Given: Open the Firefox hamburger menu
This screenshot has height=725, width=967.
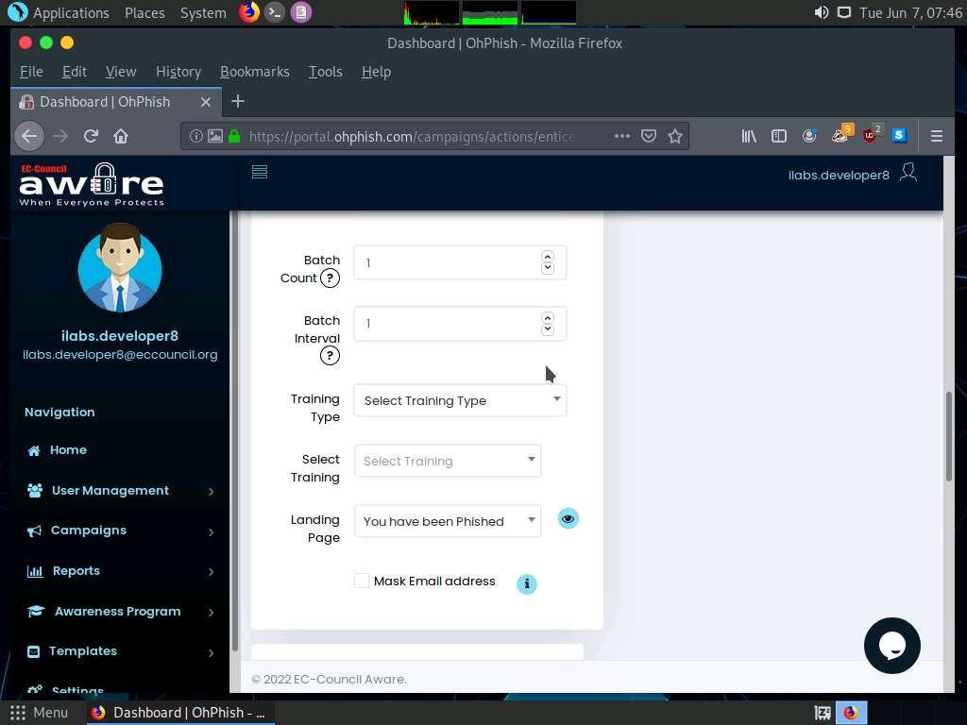Looking at the screenshot, I should click(x=936, y=136).
